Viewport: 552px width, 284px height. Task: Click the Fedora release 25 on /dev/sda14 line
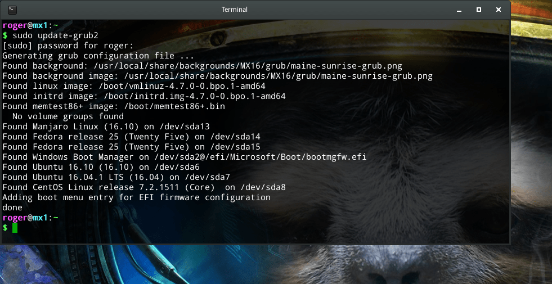pyautogui.click(x=131, y=137)
